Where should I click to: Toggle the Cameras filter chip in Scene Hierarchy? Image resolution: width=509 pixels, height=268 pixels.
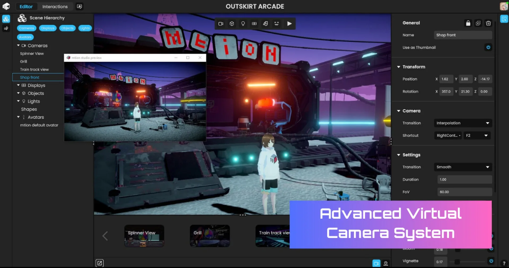[27, 28]
